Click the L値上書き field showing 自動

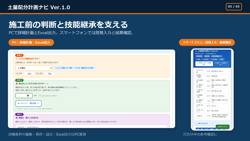[x=29, y=74]
